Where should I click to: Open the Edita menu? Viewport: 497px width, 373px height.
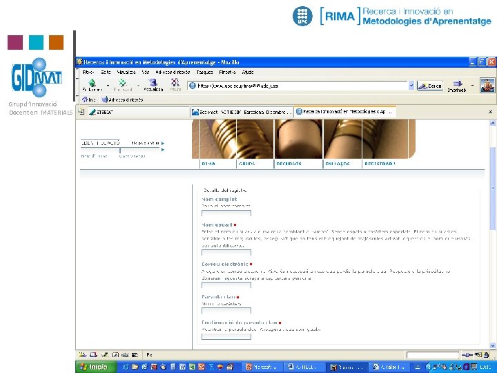pyautogui.click(x=106, y=72)
